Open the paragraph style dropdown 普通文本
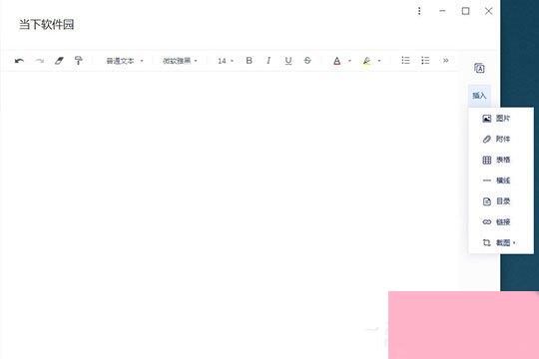This screenshot has width=539, height=359. click(125, 61)
